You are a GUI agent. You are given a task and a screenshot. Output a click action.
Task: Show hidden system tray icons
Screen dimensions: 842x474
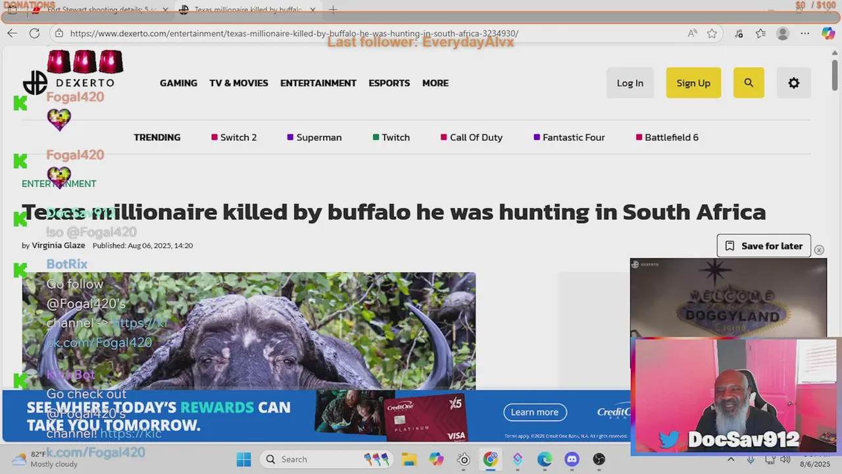(x=730, y=460)
